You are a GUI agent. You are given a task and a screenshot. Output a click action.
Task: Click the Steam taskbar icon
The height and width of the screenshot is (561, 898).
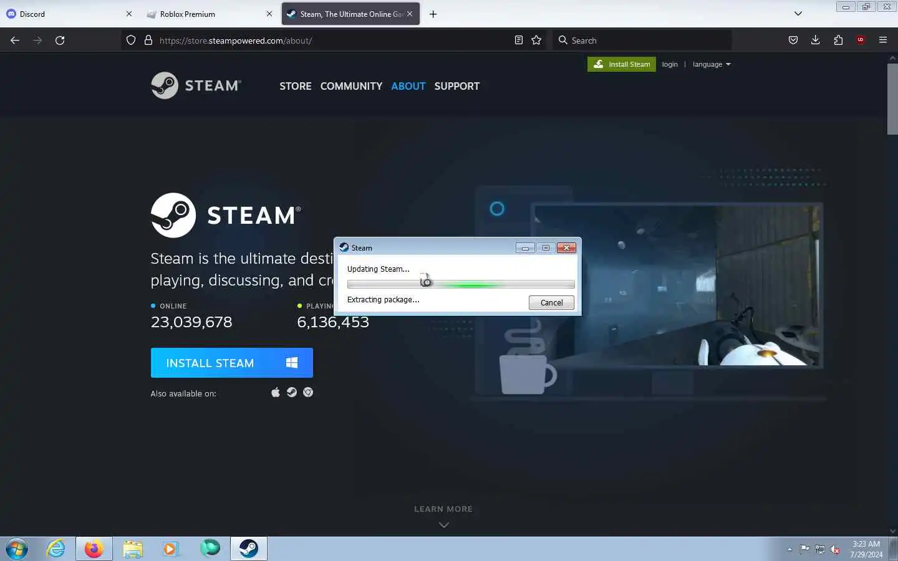coord(249,549)
